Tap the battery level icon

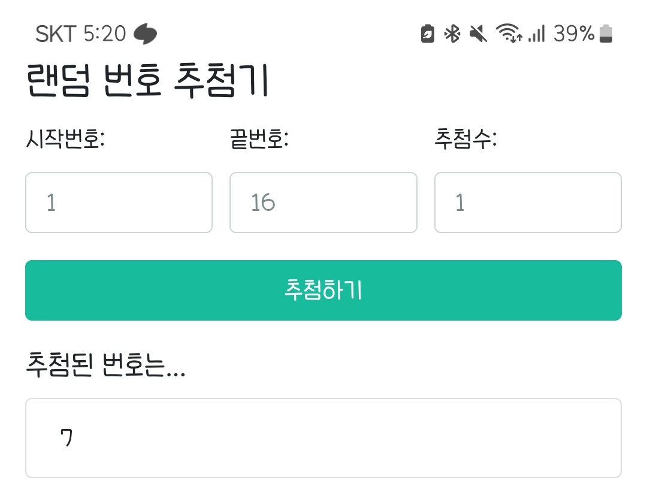coord(606,34)
